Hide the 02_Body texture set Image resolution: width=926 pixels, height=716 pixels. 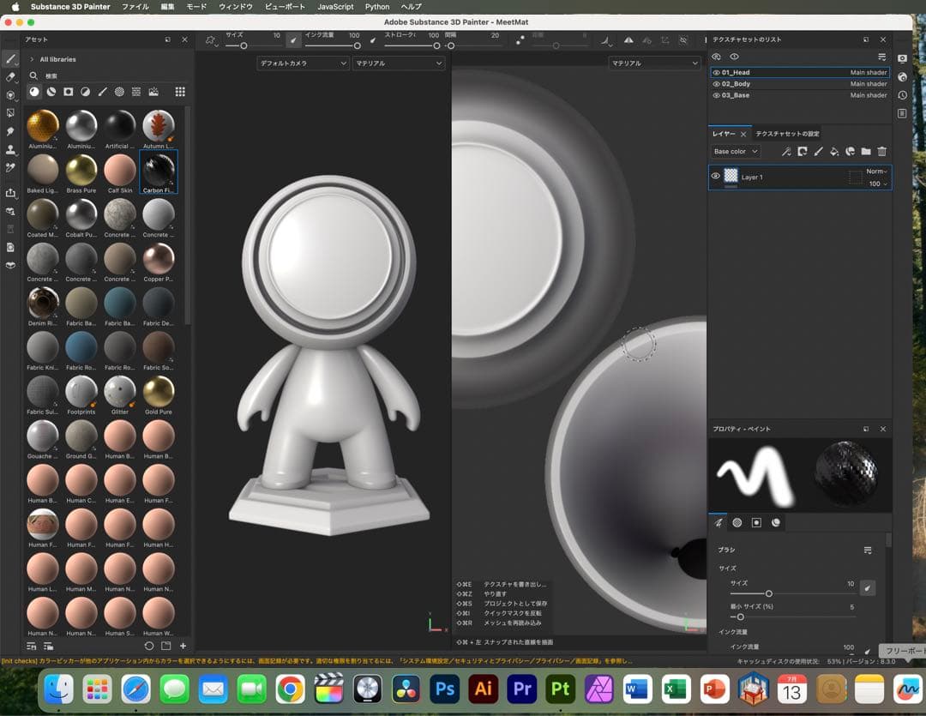717,83
